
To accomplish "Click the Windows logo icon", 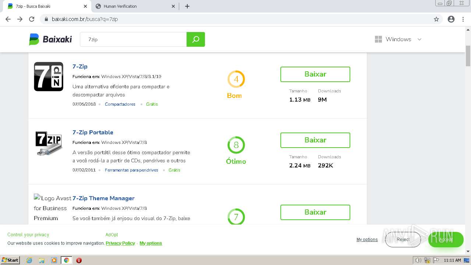I will click(x=378, y=39).
